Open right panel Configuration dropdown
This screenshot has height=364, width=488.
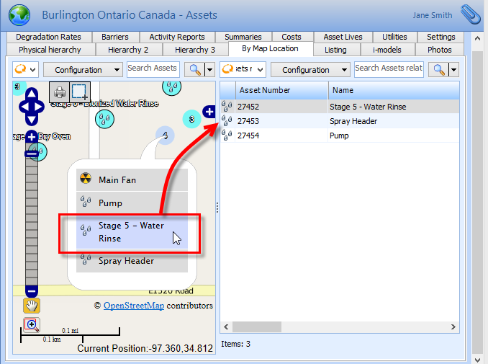pos(310,70)
